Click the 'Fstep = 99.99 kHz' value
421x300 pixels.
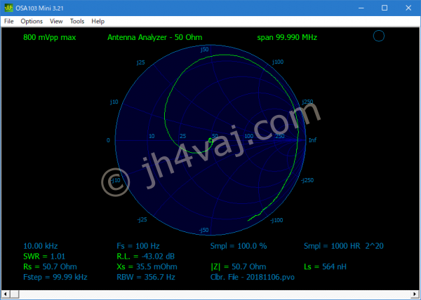click(55, 277)
